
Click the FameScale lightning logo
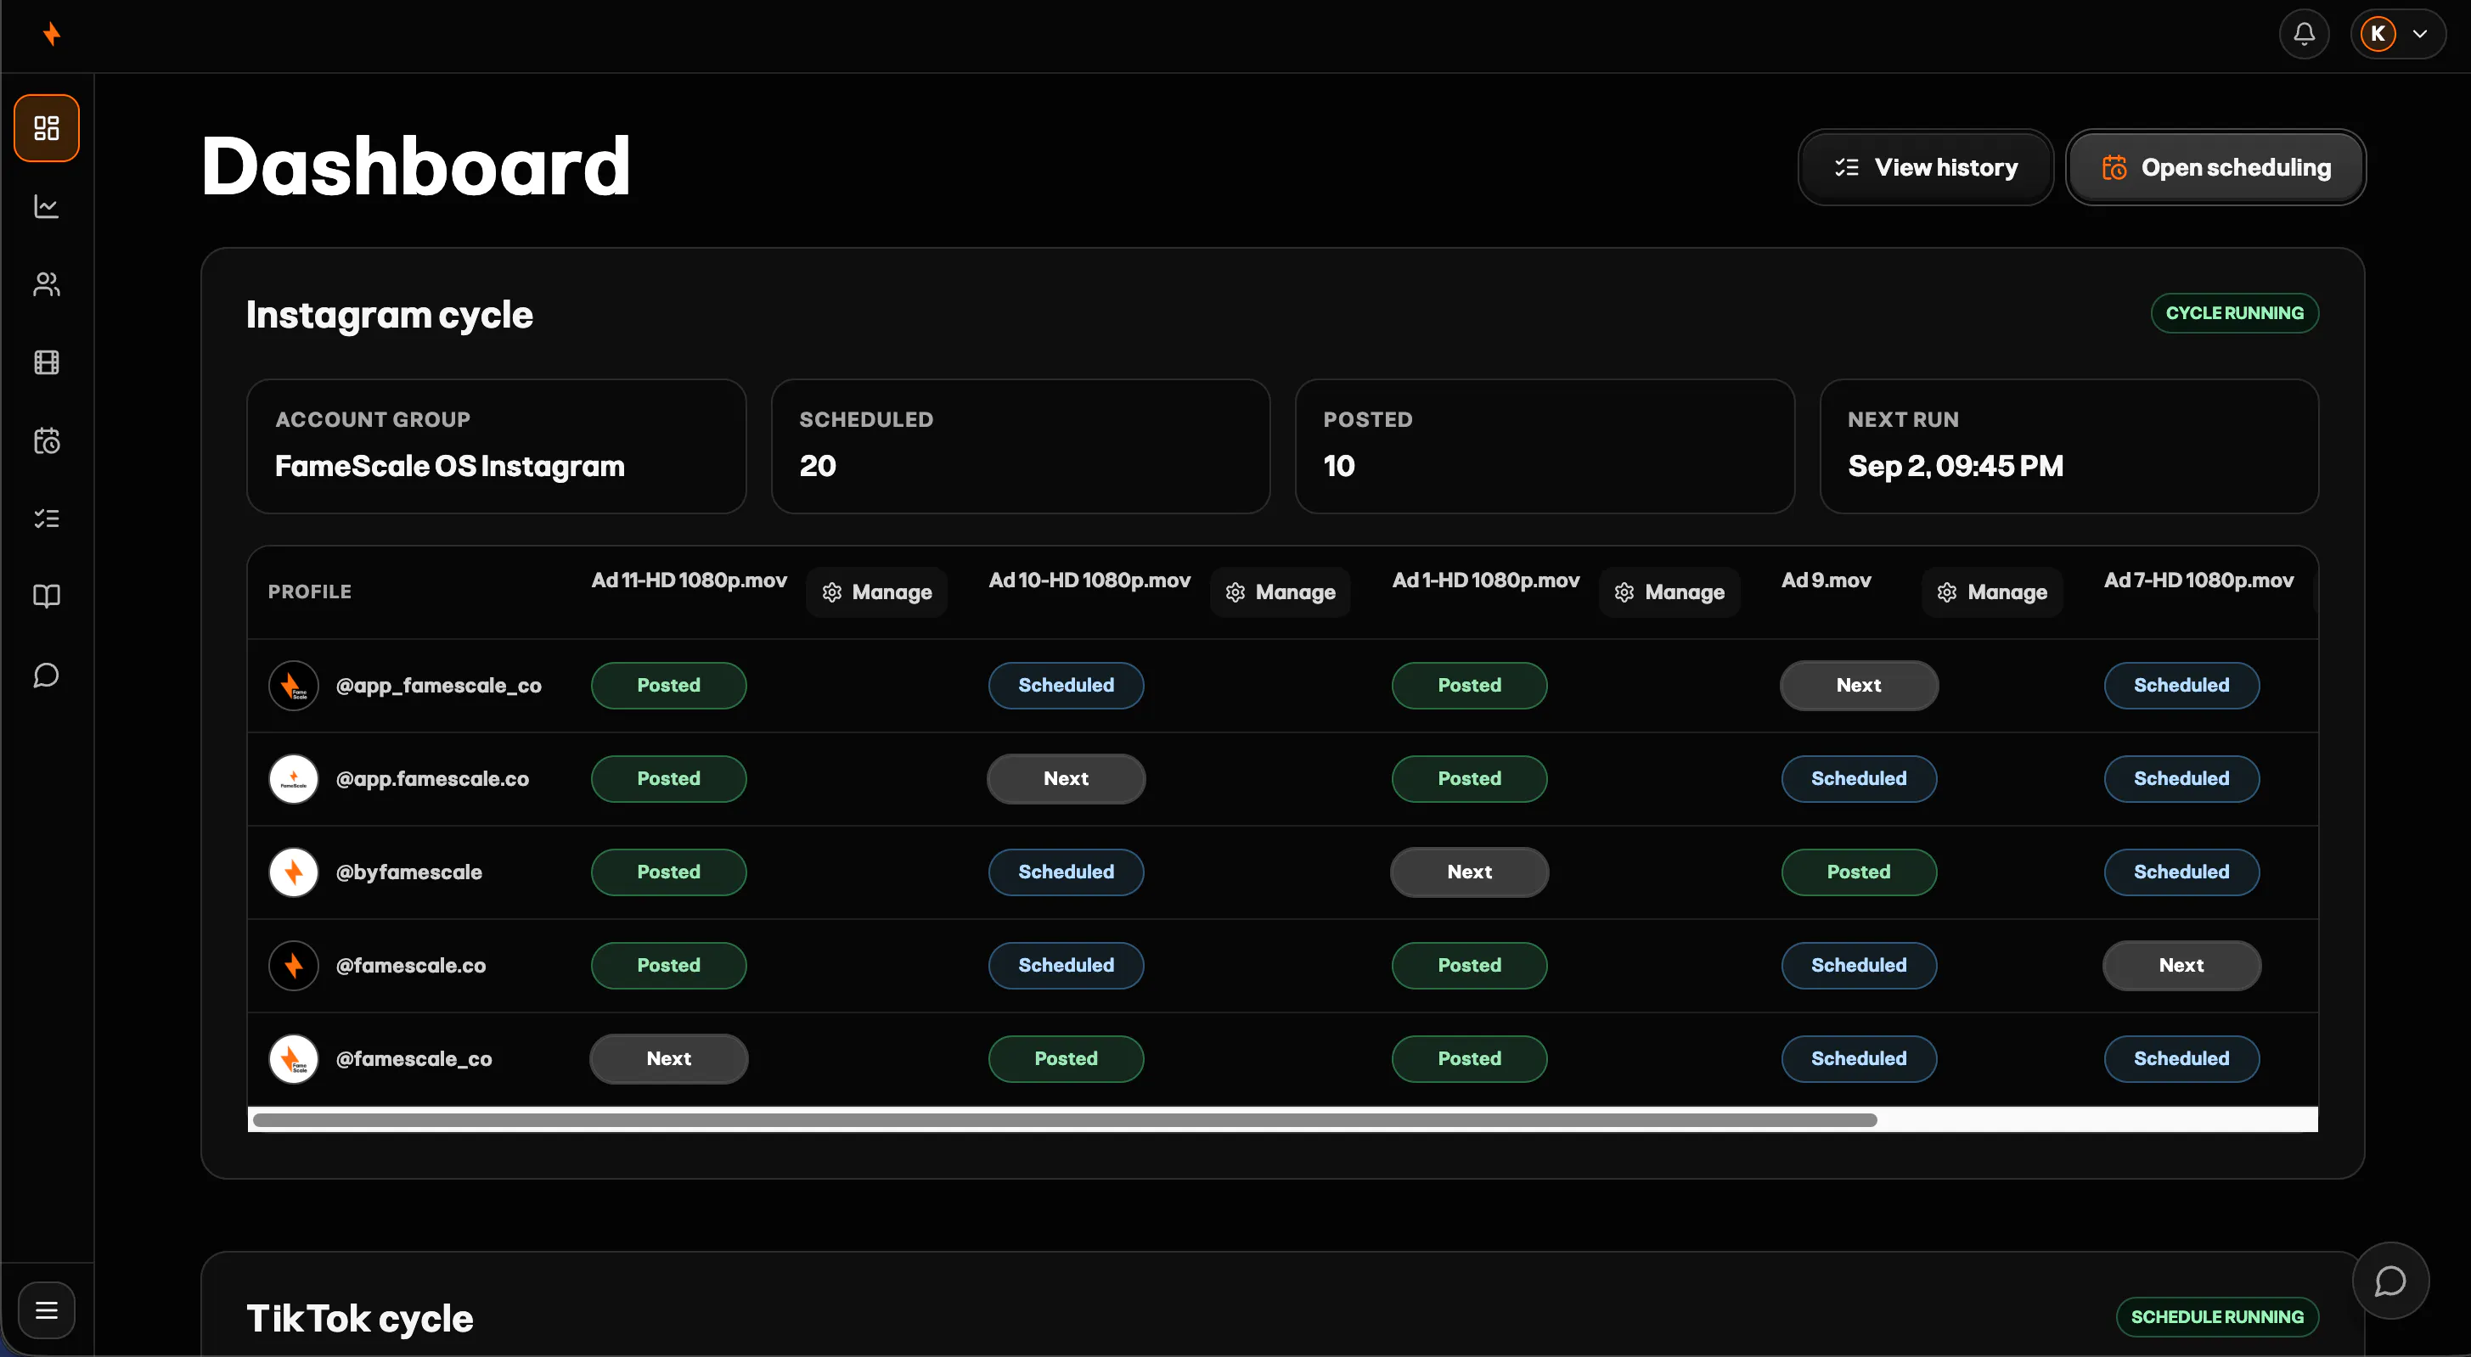tap(52, 35)
